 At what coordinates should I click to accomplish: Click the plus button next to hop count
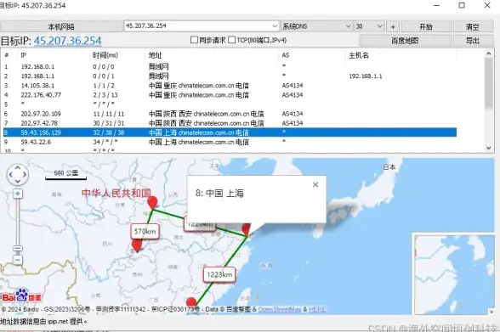pyautogui.click(x=393, y=26)
